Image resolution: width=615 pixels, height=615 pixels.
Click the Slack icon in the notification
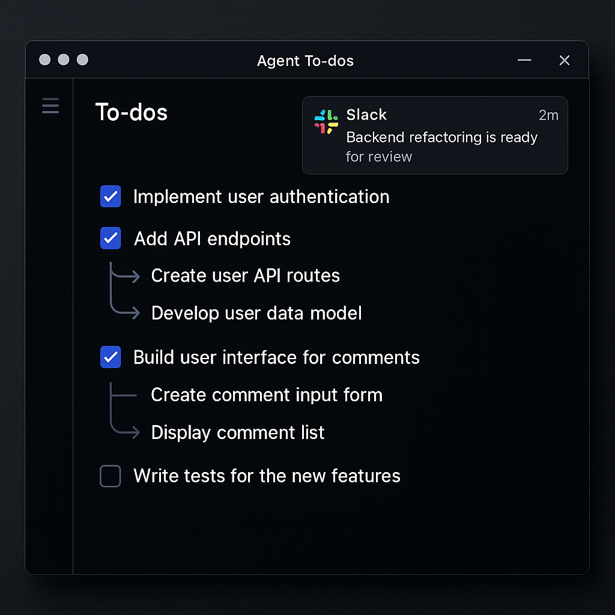click(326, 121)
